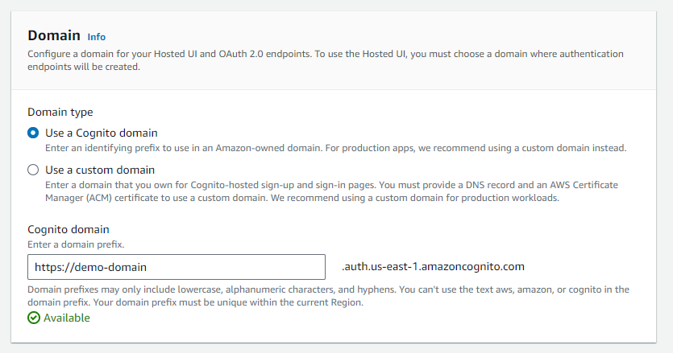The width and height of the screenshot is (673, 353).
Task: Click the Domain section heading
Action: [x=54, y=35]
